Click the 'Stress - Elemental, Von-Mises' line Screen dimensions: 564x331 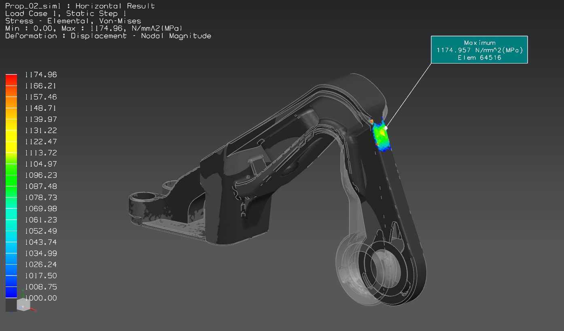coord(73,21)
